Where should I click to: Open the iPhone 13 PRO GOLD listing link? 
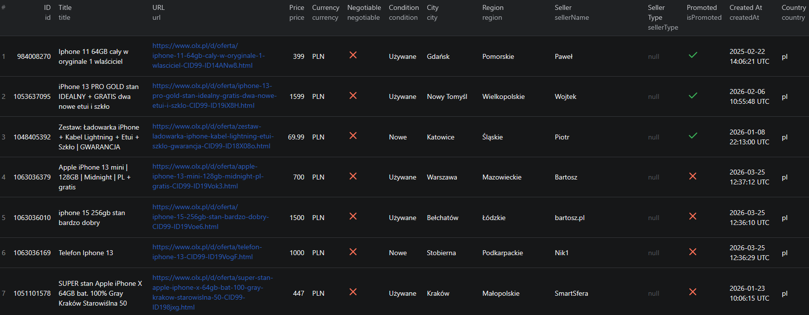coord(214,95)
